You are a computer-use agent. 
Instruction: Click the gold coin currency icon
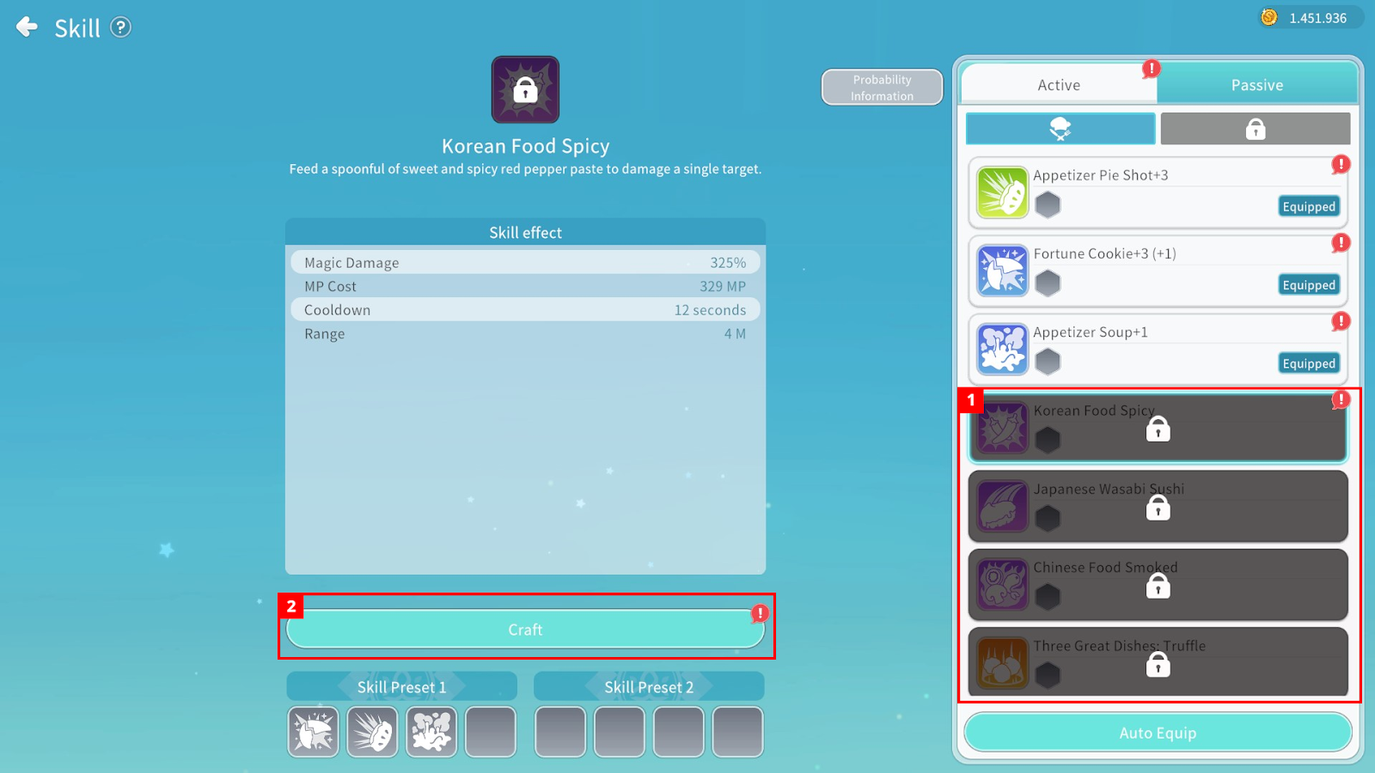tap(1268, 17)
